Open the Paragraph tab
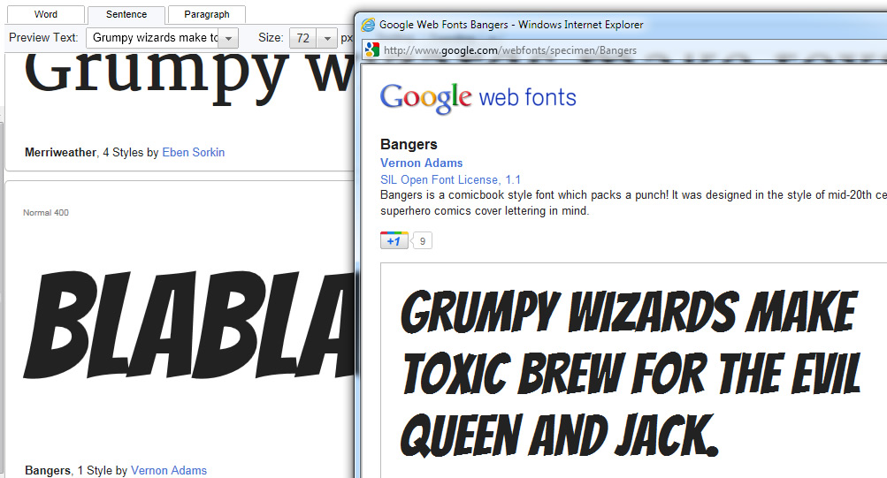This screenshot has height=478, width=887. click(x=206, y=14)
